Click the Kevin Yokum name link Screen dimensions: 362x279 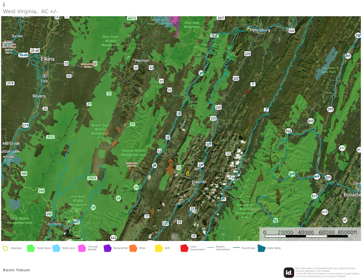[16, 270]
